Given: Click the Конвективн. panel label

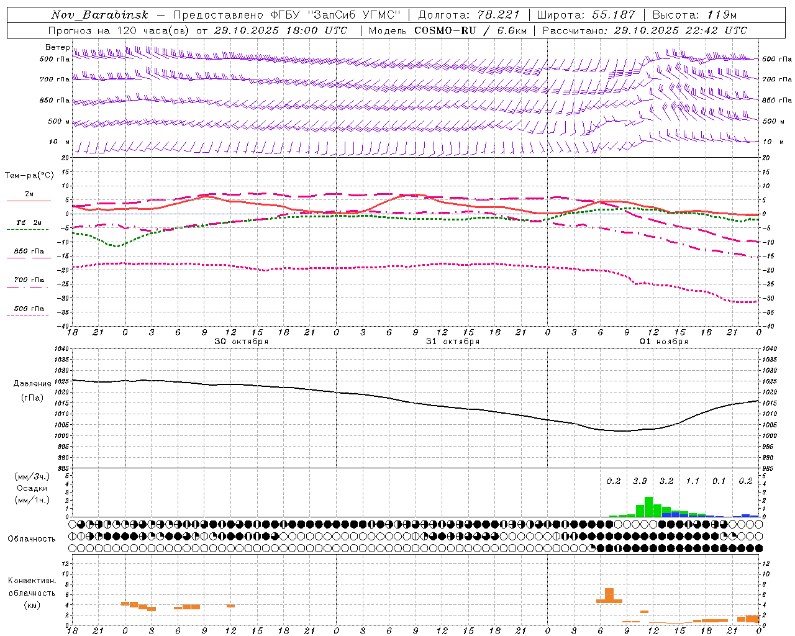Looking at the screenshot, I should pos(32,581).
